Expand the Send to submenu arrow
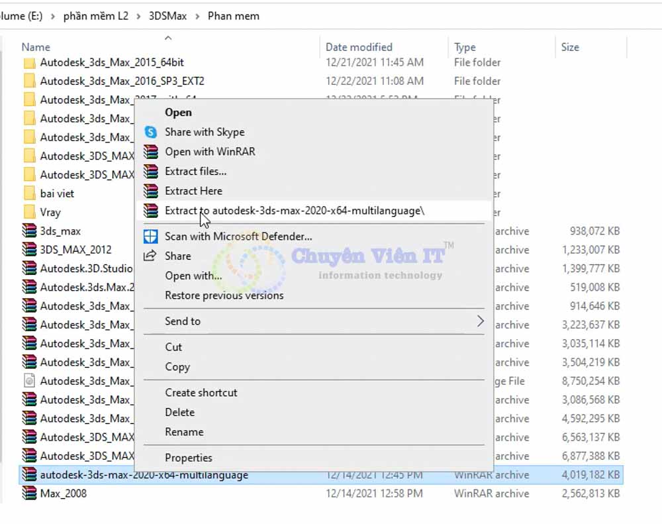 click(x=480, y=321)
